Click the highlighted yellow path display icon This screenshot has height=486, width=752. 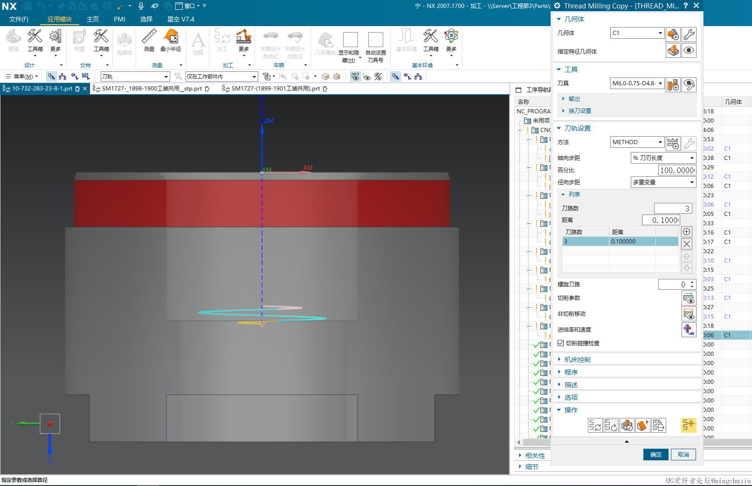coord(689,425)
